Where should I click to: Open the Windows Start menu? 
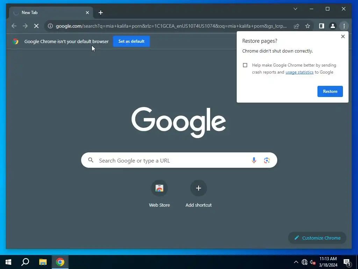coord(8,262)
